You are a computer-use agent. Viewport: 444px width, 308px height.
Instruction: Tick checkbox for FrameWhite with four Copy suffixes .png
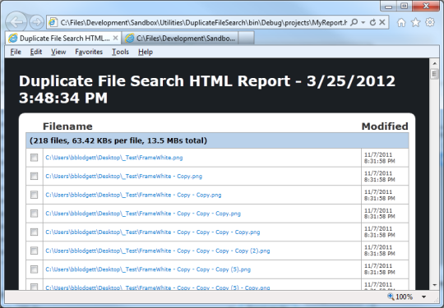34,232
